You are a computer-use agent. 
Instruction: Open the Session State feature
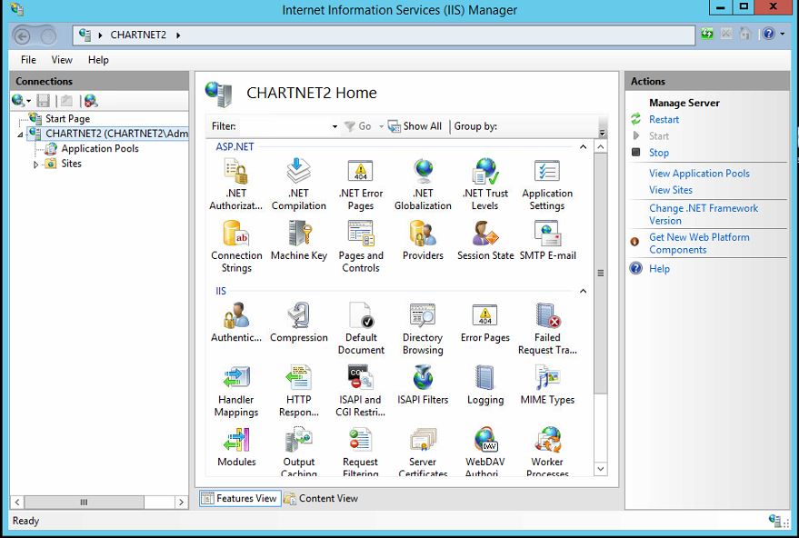tap(485, 241)
